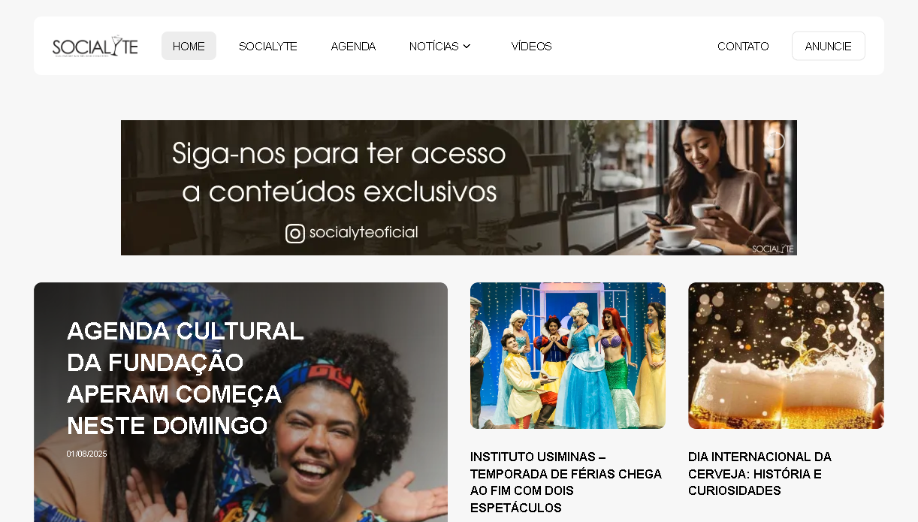Open the Siga-nos Instagram banner
This screenshot has width=918, height=522.
click(x=459, y=188)
